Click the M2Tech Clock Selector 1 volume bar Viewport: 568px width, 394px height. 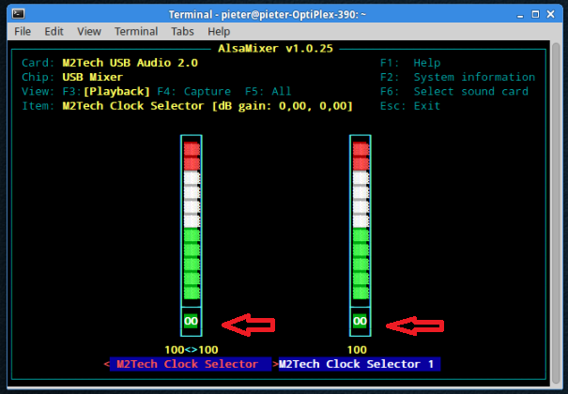coord(361,220)
